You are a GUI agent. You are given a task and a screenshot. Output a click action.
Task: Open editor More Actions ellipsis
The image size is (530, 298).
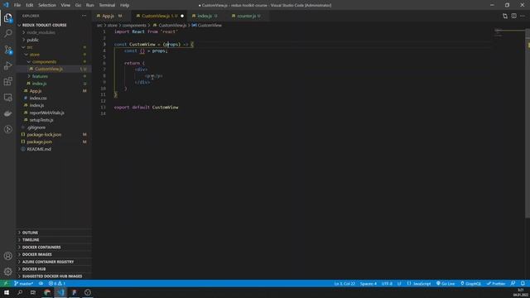click(x=523, y=16)
